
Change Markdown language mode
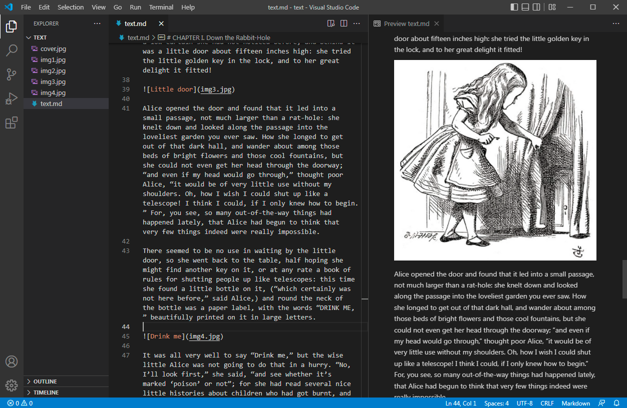[576, 403]
